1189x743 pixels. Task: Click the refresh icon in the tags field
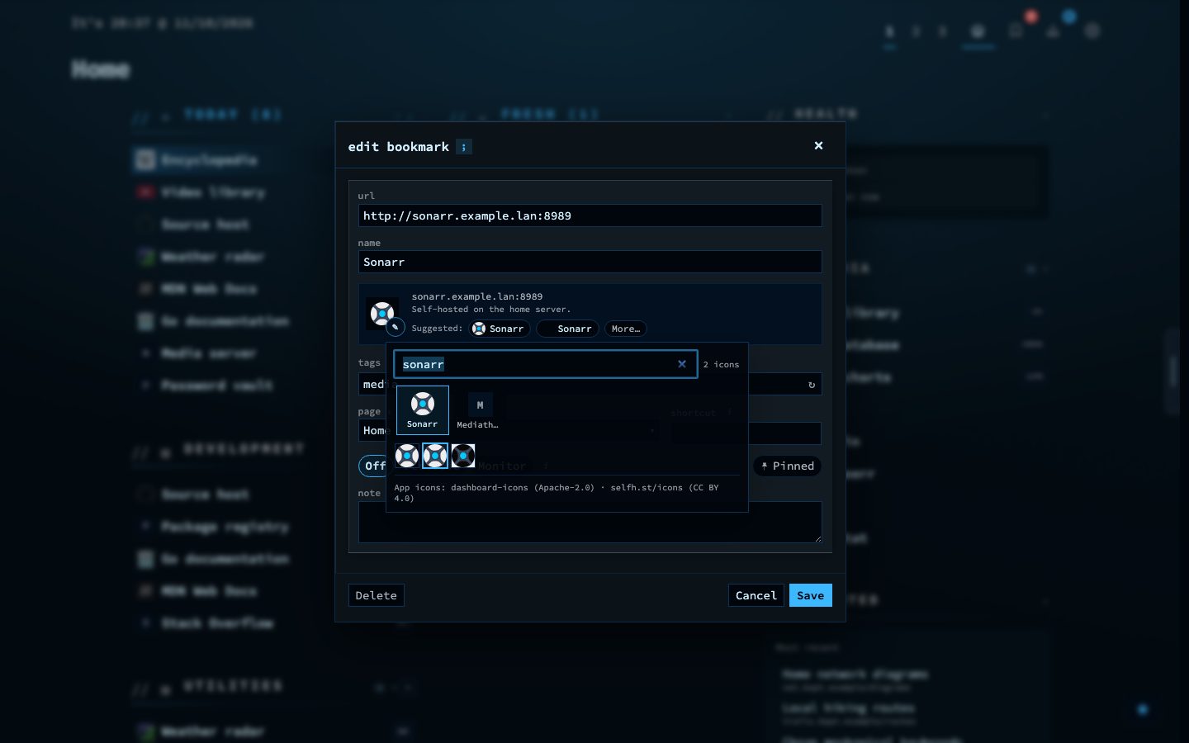point(812,385)
